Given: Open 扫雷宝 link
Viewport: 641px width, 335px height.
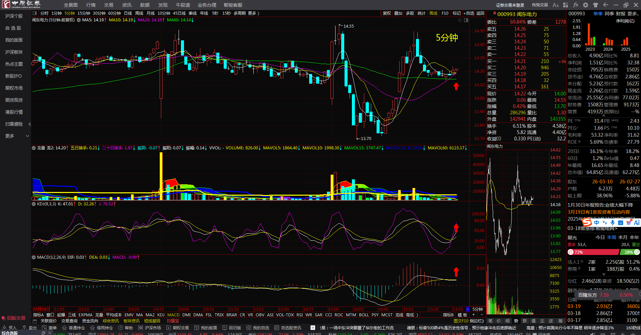Looking at the screenshot, I should tap(173, 321).
